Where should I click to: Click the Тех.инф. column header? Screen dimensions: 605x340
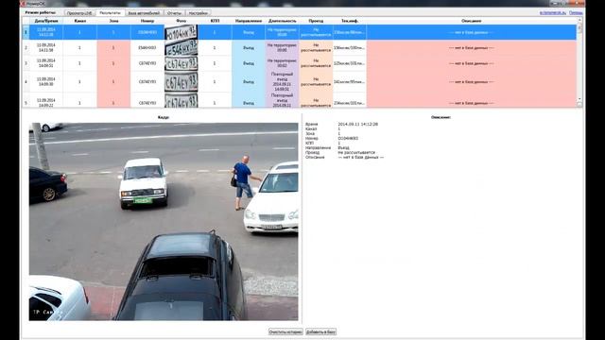point(350,21)
